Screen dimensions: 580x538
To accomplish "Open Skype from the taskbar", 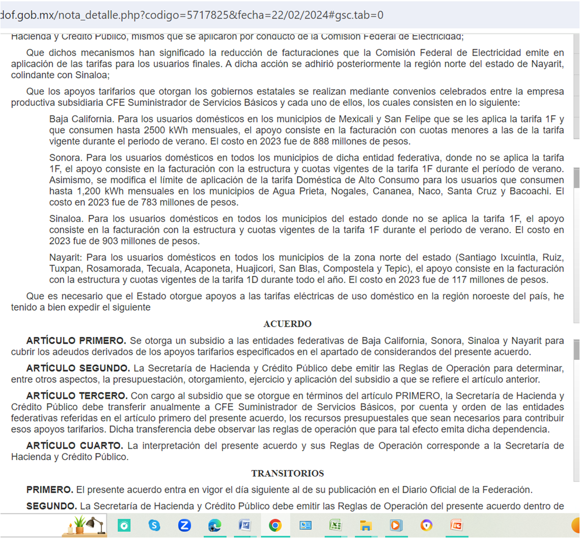I will [154, 525].
